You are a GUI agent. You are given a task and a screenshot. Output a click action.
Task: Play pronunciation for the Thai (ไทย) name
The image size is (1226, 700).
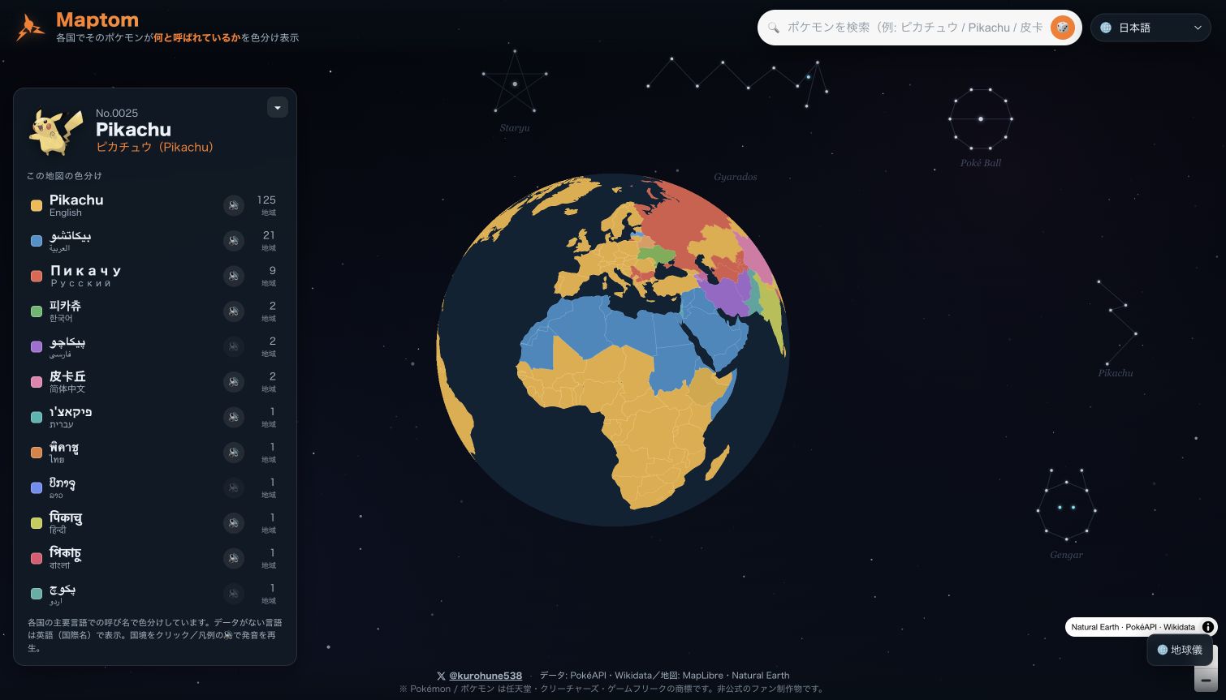pos(234,453)
